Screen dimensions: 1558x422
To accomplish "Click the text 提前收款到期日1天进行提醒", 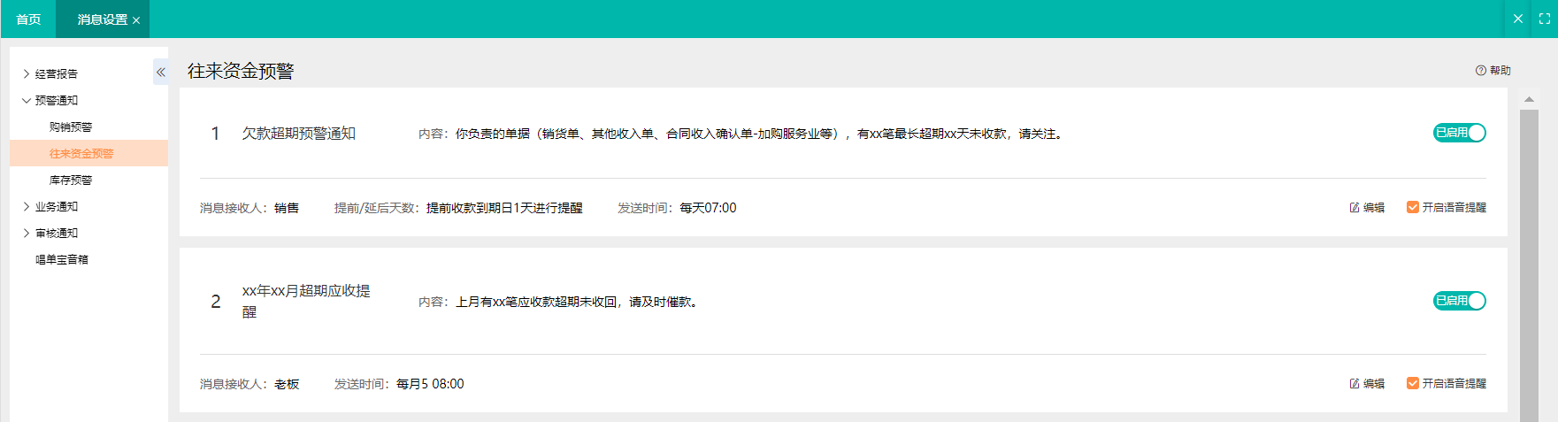I will point(504,208).
